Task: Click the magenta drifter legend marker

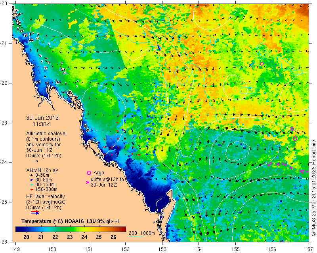Action: (88, 182)
